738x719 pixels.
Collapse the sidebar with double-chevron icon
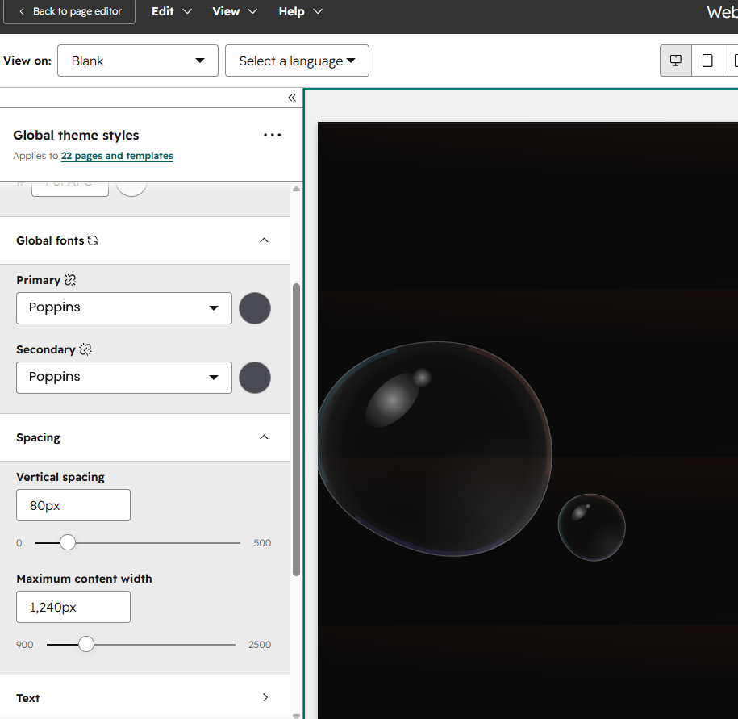pos(292,98)
